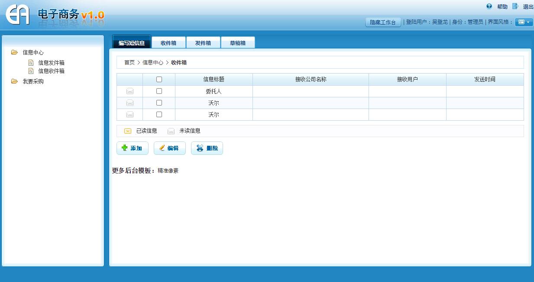This screenshot has width=534, height=282.
Task: Click the 已读信息 read envelope icon
Action: tap(128, 131)
